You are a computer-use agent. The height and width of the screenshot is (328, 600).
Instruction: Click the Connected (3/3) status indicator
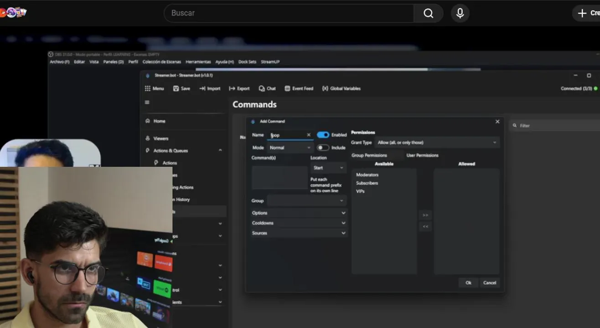(579, 88)
